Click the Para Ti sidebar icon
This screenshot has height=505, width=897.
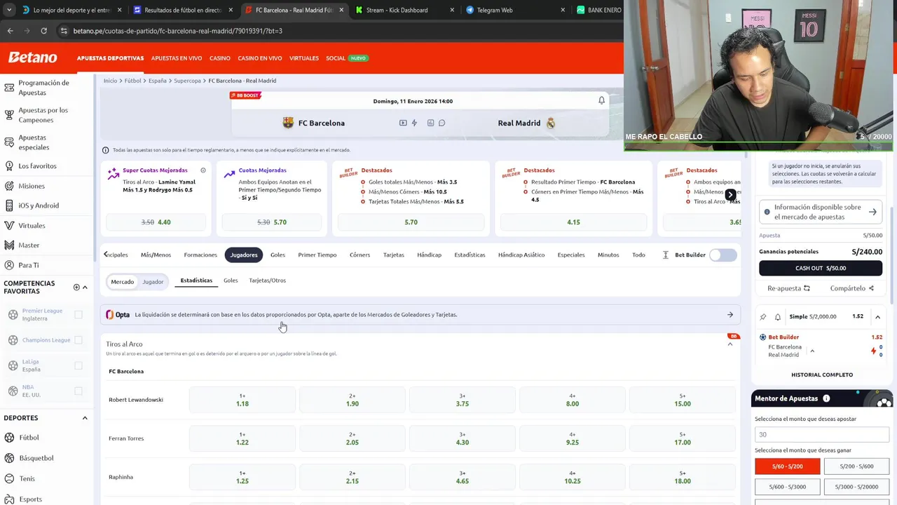(9, 265)
